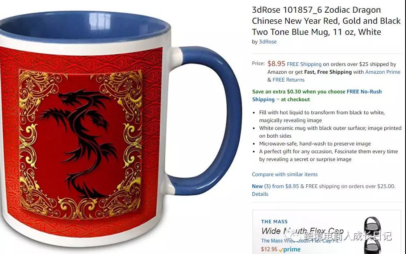Click The Mass Wide Mouth Flex Cap ad title
The width and height of the screenshot is (406, 254).
tap(302, 231)
